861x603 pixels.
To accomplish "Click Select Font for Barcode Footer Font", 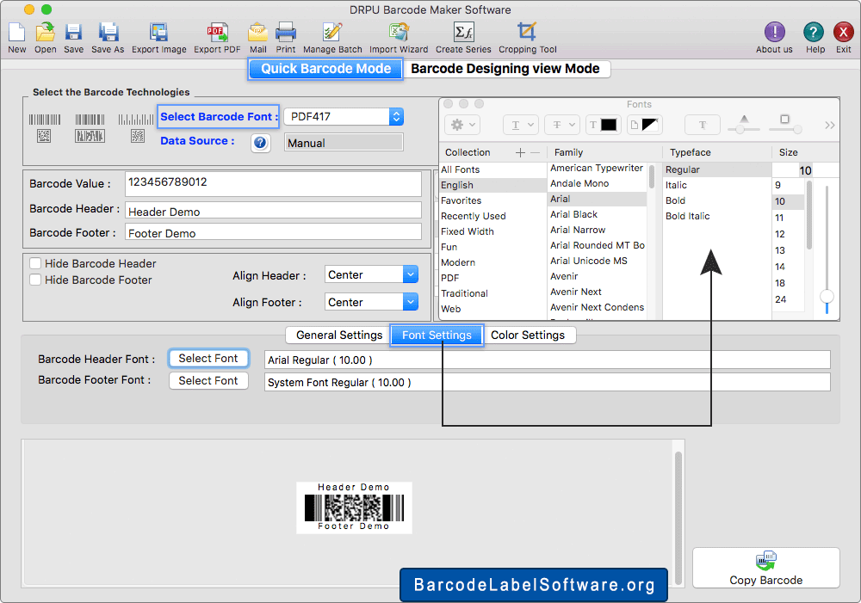I will (x=208, y=381).
